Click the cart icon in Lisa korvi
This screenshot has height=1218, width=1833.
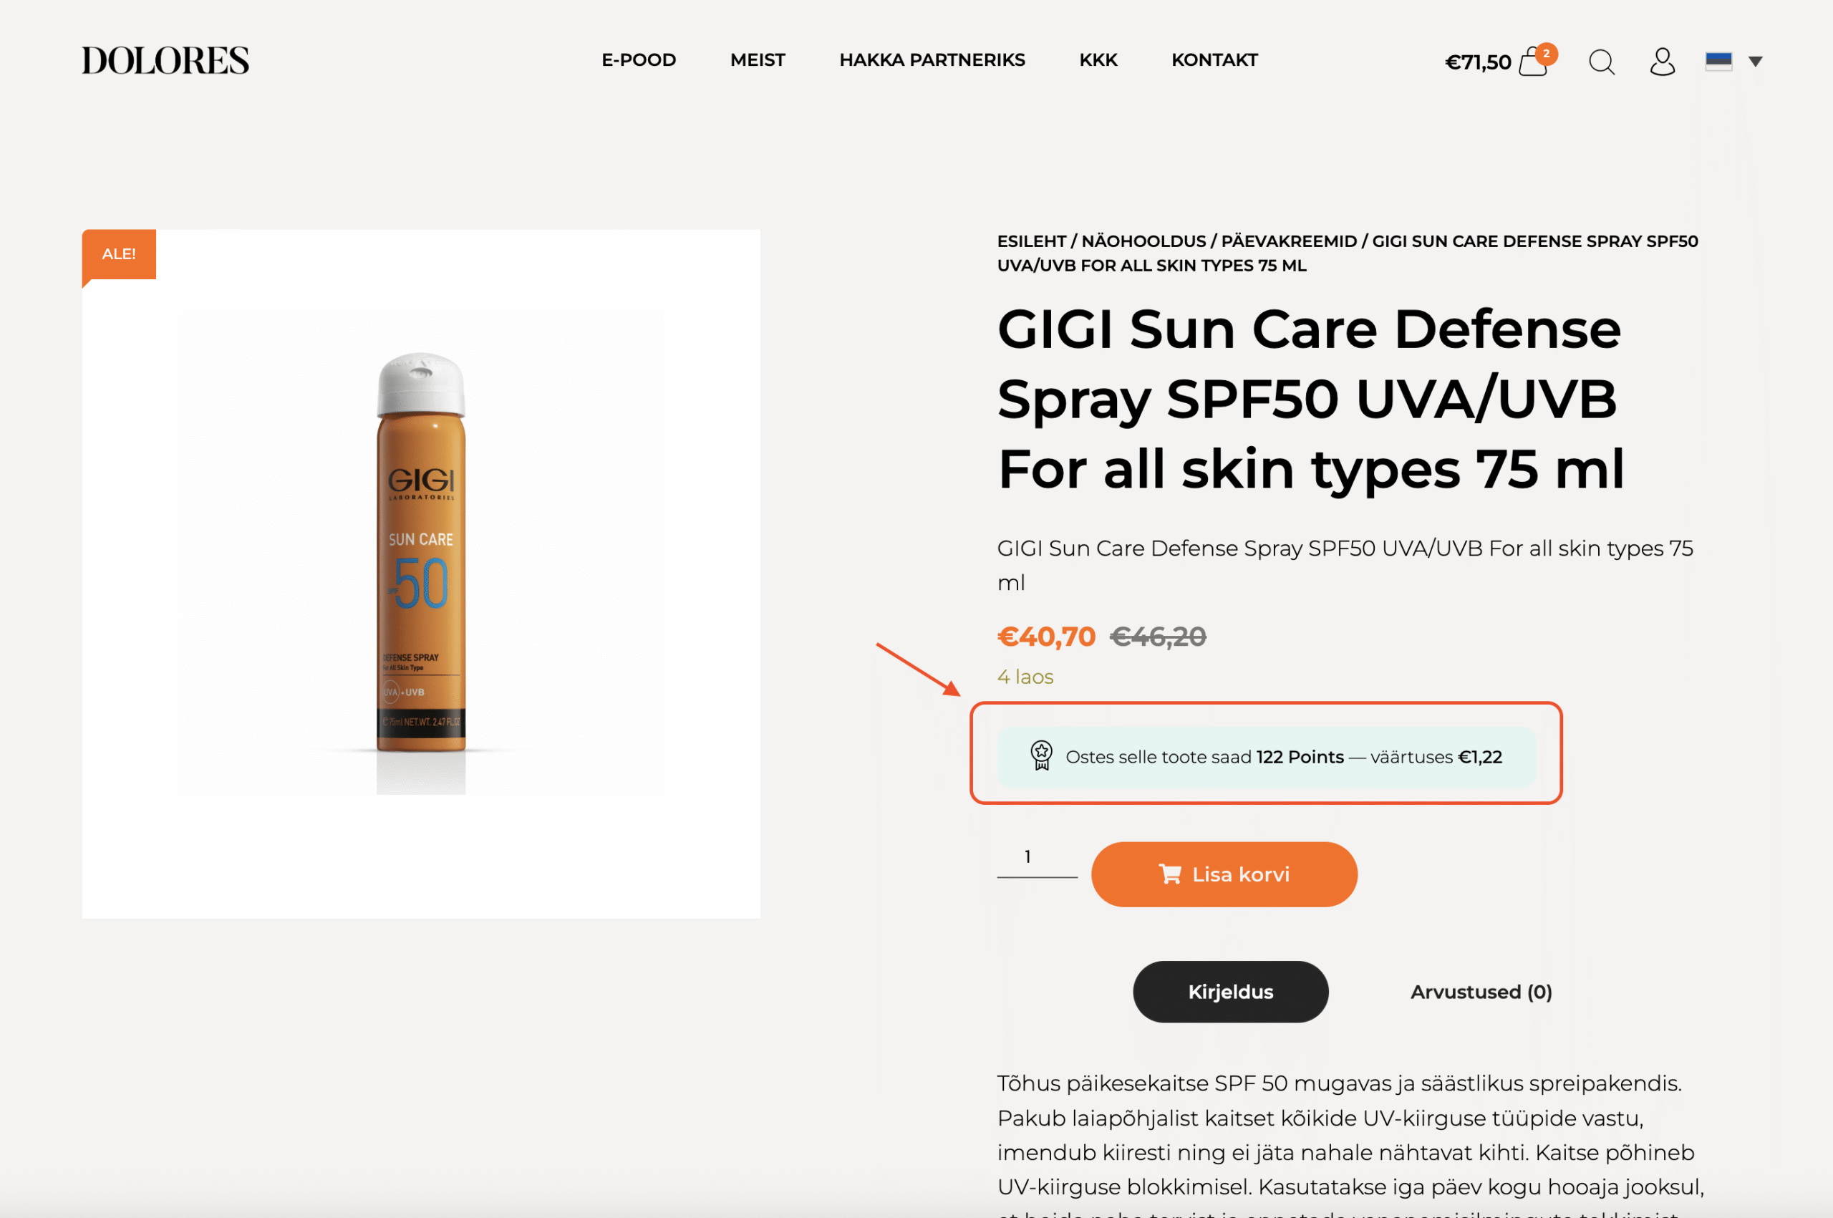tap(1170, 874)
